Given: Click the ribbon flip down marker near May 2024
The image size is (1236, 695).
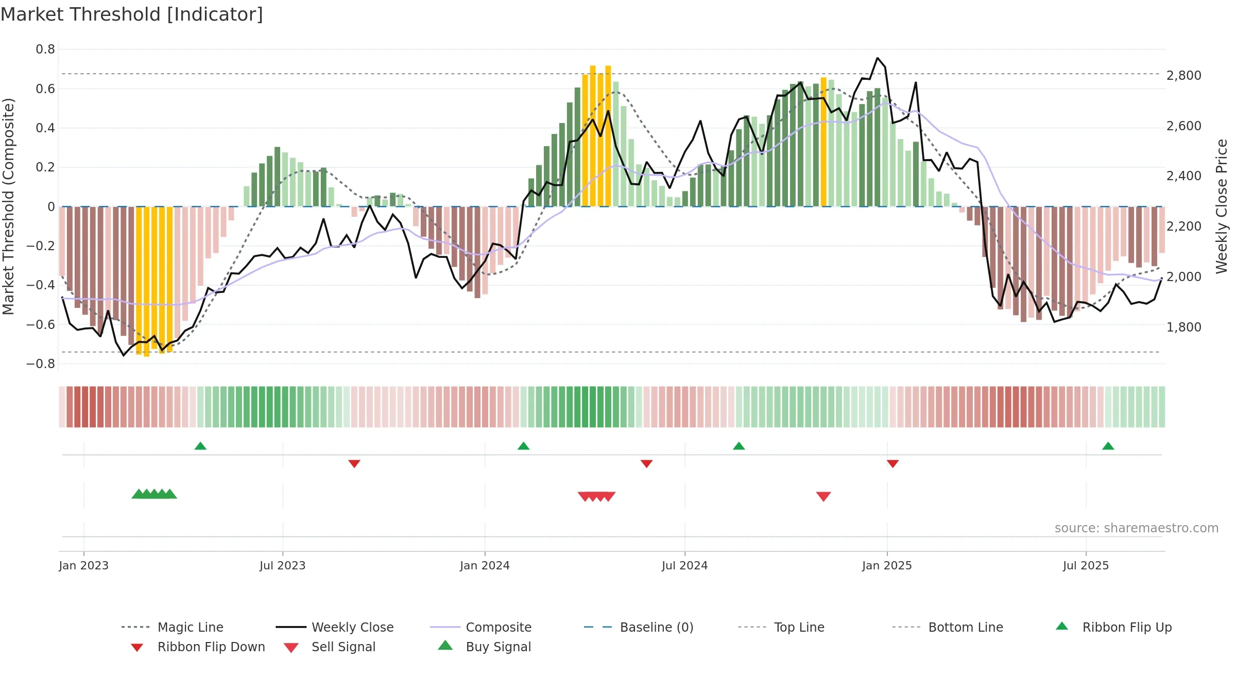Looking at the screenshot, I should click(647, 464).
